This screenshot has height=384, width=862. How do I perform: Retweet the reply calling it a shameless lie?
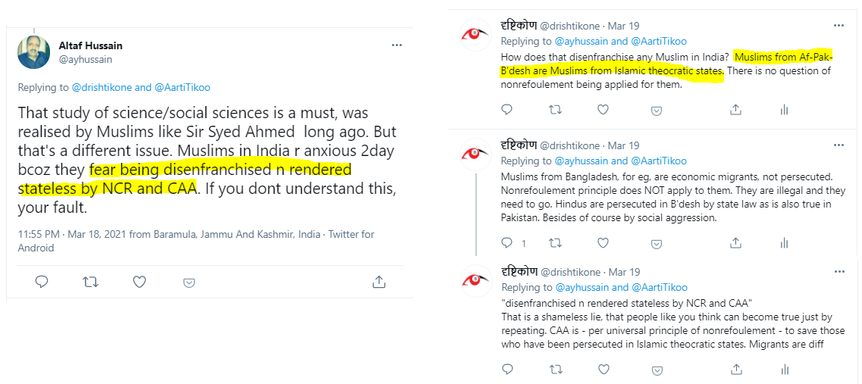pos(556,370)
